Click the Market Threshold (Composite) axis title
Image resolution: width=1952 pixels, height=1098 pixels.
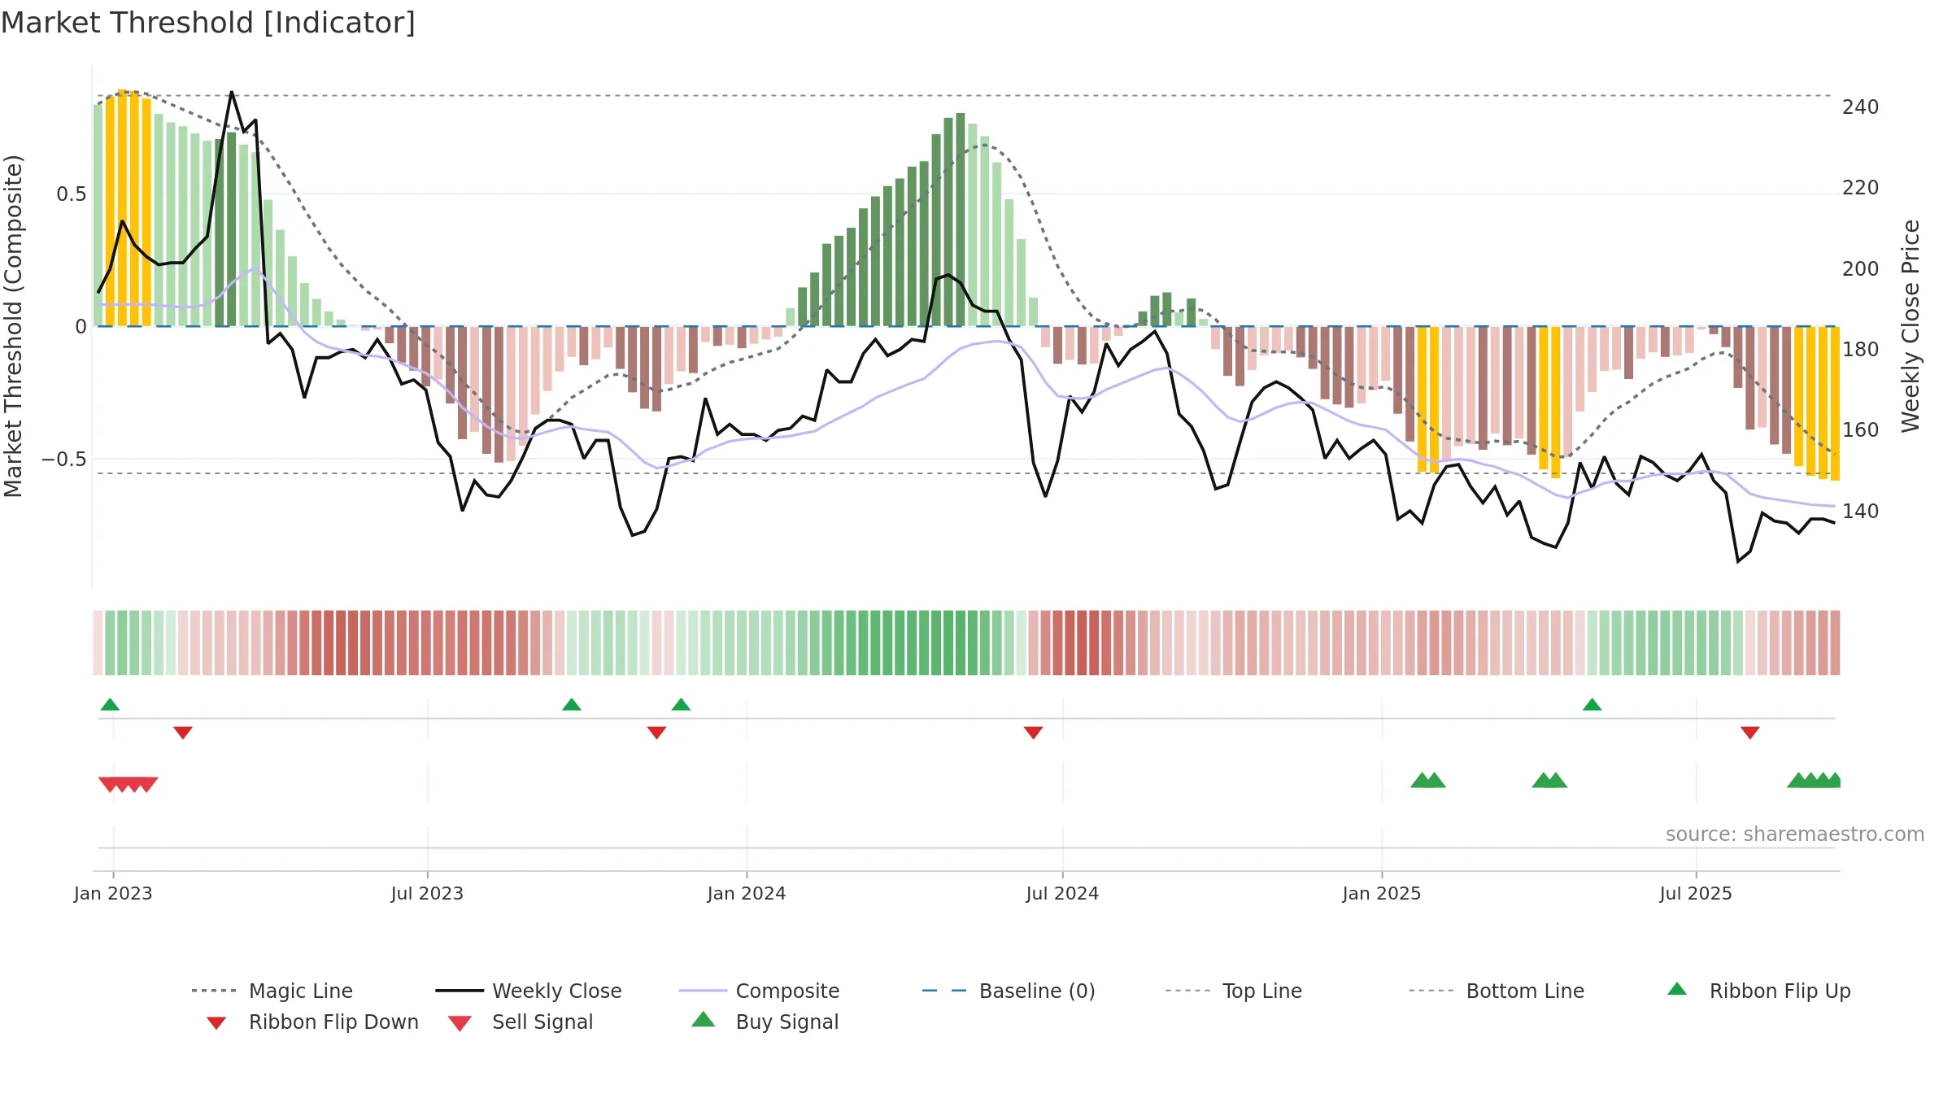(13, 326)
